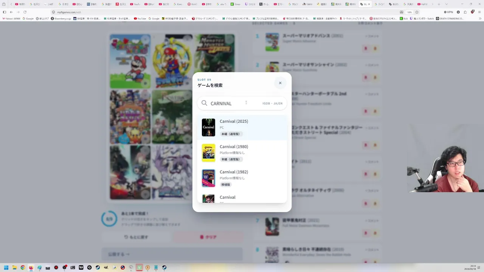Open the green V app in taskbar
484x272 pixels.
click(x=139, y=267)
